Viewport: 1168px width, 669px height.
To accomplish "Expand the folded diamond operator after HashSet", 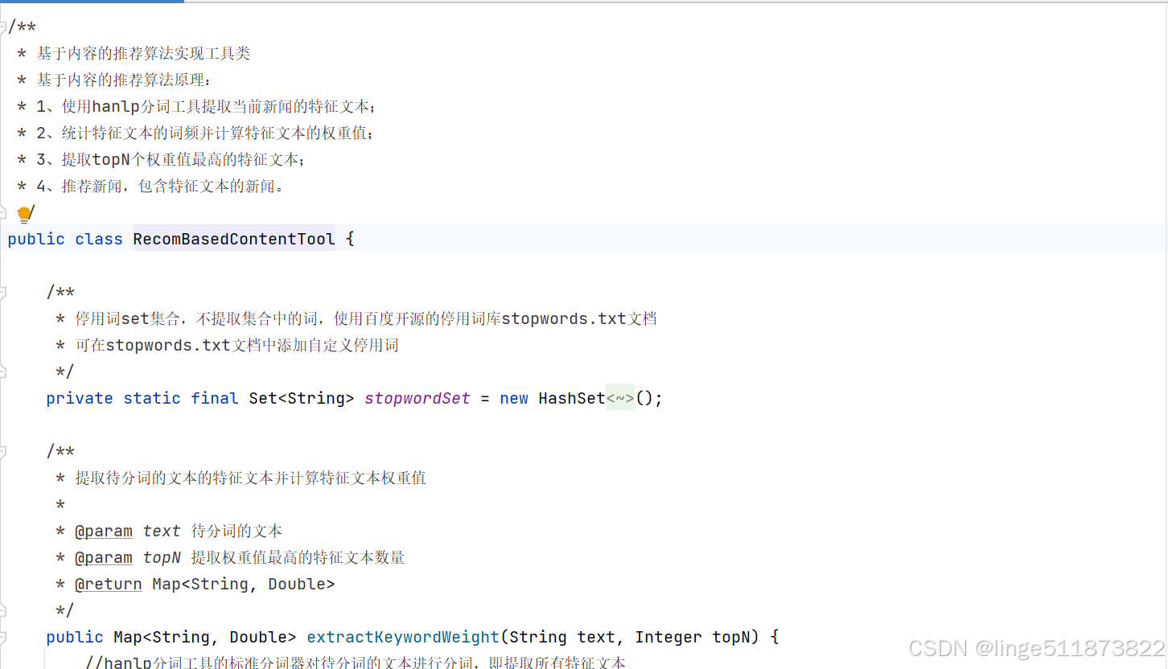I will pyautogui.click(x=620, y=398).
